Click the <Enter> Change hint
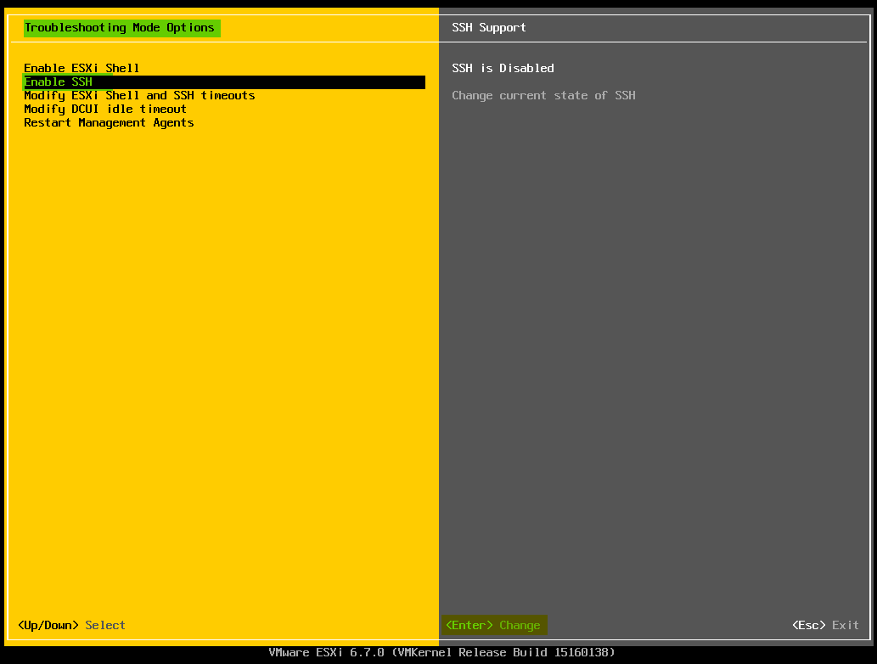 click(x=494, y=626)
